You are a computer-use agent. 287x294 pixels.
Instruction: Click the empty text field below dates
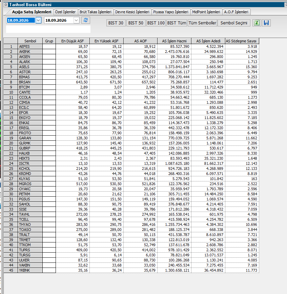coord(48,29)
